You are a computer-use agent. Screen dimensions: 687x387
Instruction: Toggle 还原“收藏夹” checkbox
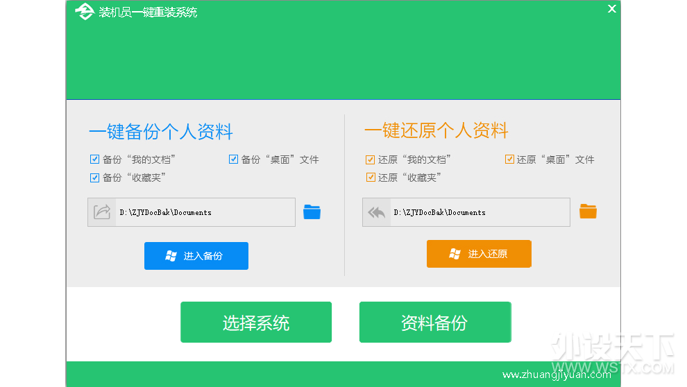coord(371,178)
